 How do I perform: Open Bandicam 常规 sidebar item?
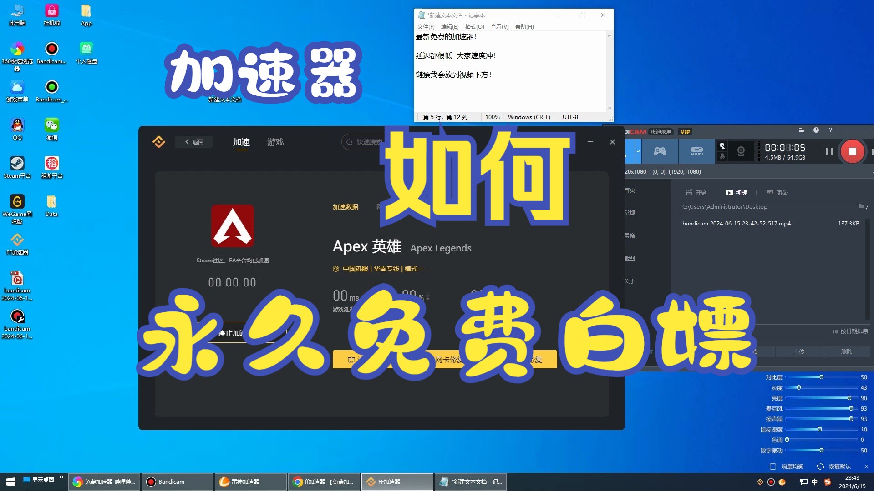tap(630, 213)
